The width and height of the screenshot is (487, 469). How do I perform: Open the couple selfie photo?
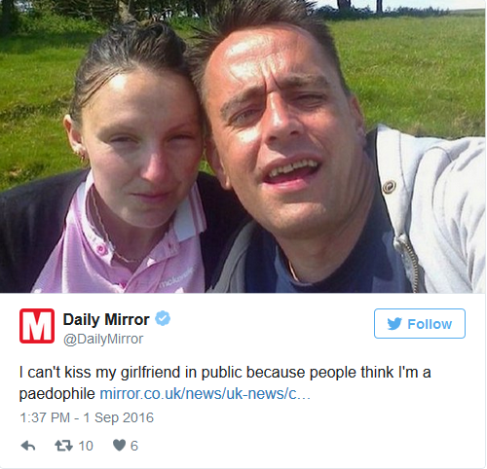243,146
